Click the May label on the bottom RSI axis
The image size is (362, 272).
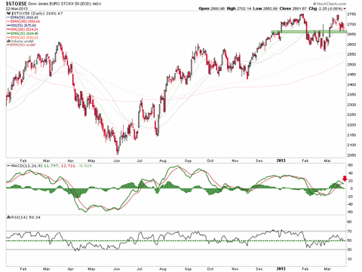coord(91,269)
